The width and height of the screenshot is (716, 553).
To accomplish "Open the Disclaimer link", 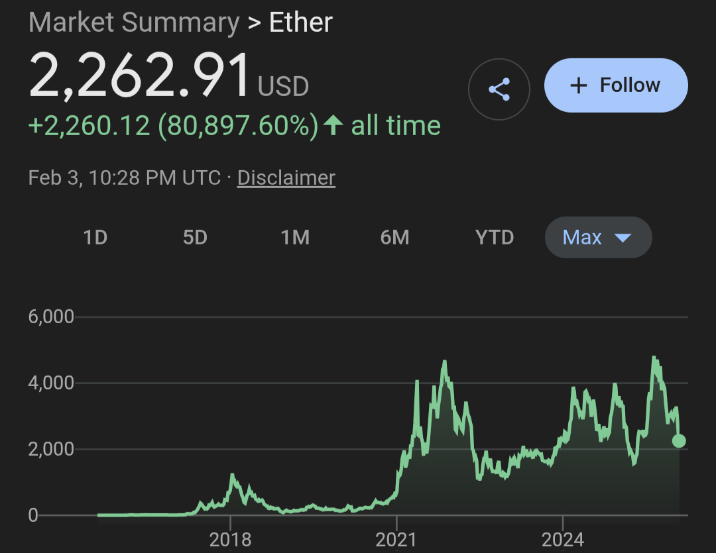I will point(286,177).
